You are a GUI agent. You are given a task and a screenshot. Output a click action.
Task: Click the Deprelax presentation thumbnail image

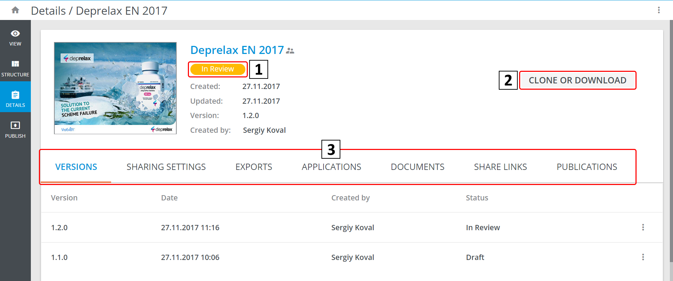115,88
